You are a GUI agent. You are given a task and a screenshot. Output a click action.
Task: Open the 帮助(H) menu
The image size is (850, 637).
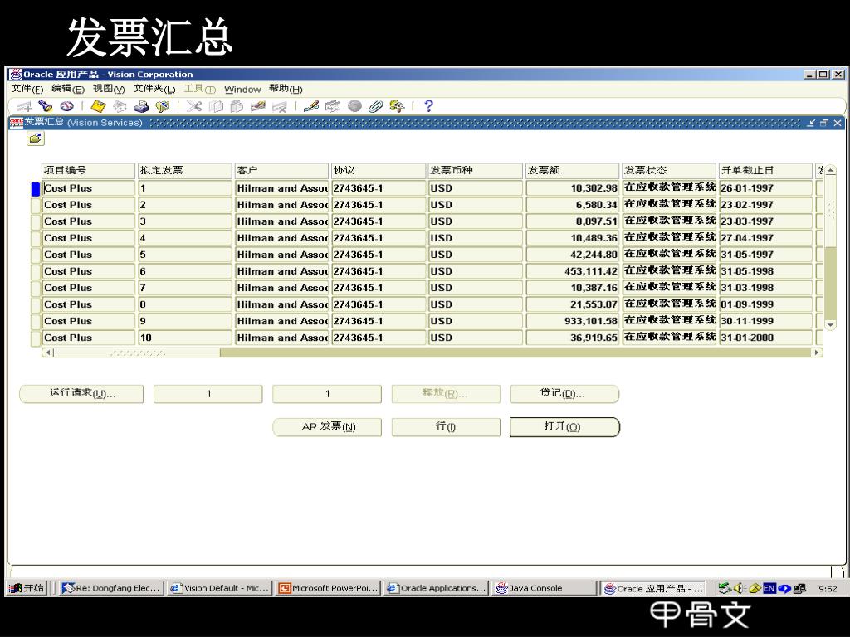[286, 89]
